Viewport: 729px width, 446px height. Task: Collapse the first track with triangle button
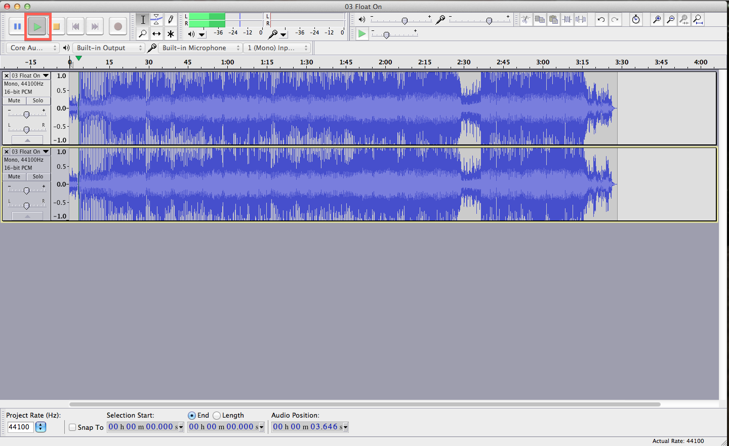[x=27, y=140]
